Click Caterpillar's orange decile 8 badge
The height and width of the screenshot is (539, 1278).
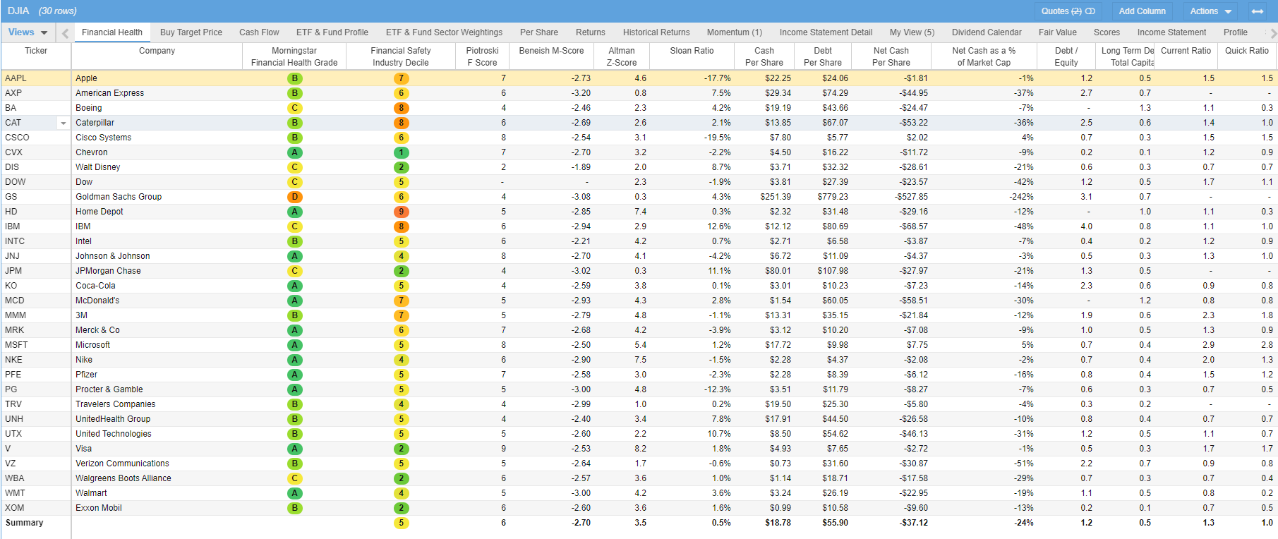click(401, 123)
